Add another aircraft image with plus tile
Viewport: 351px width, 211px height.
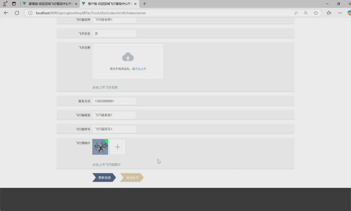(x=117, y=147)
